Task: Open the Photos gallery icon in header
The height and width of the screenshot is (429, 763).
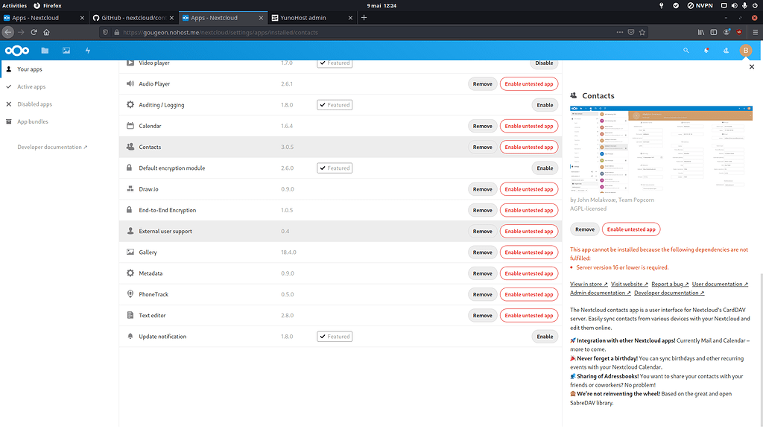Action: pos(66,51)
